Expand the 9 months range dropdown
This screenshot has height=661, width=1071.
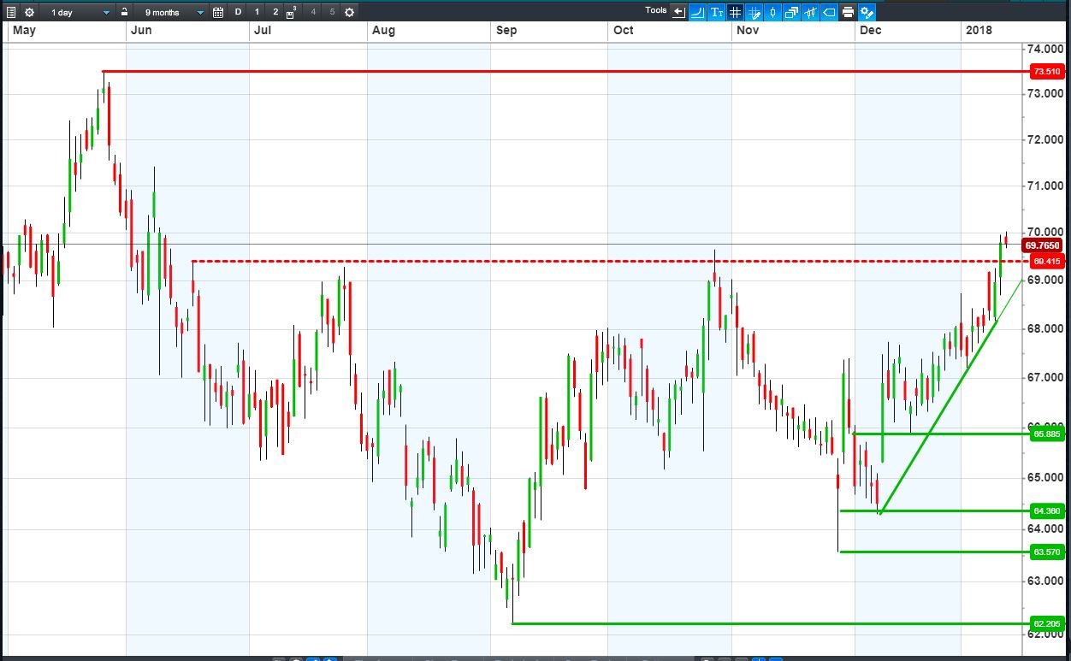pyautogui.click(x=174, y=12)
